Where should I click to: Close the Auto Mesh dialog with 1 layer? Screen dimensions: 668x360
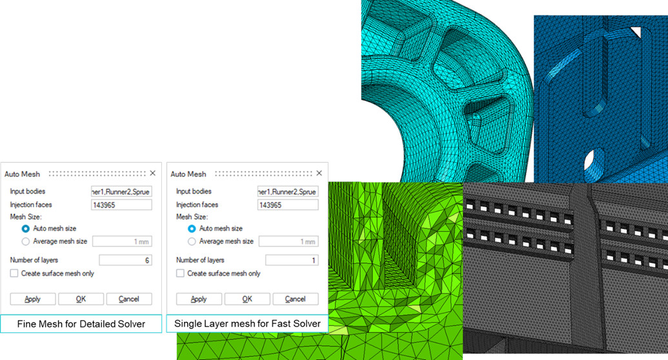[x=319, y=174]
